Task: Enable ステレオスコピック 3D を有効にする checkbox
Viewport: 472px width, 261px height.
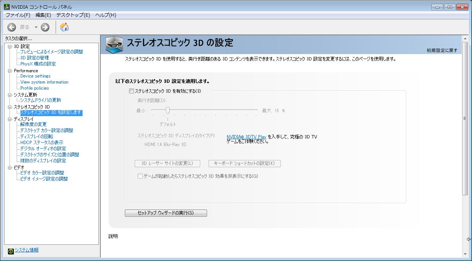Action: point(131,91)
